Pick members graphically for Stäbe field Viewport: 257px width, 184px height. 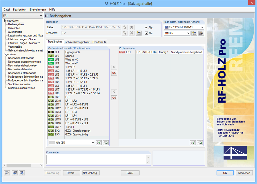pos(124,27)
